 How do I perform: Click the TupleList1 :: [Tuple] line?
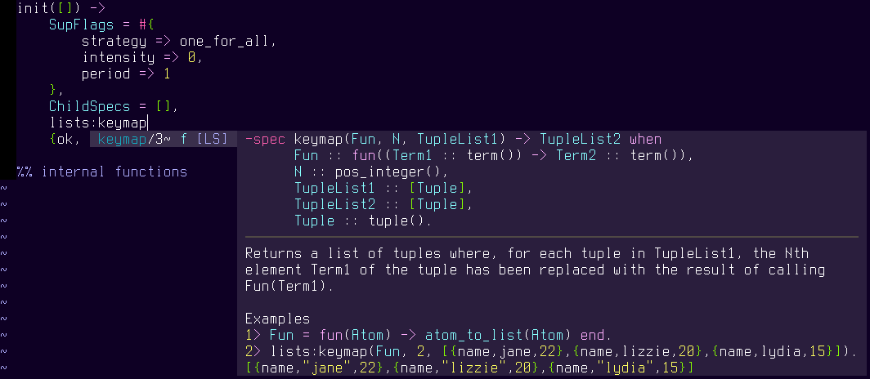[383, 188]
